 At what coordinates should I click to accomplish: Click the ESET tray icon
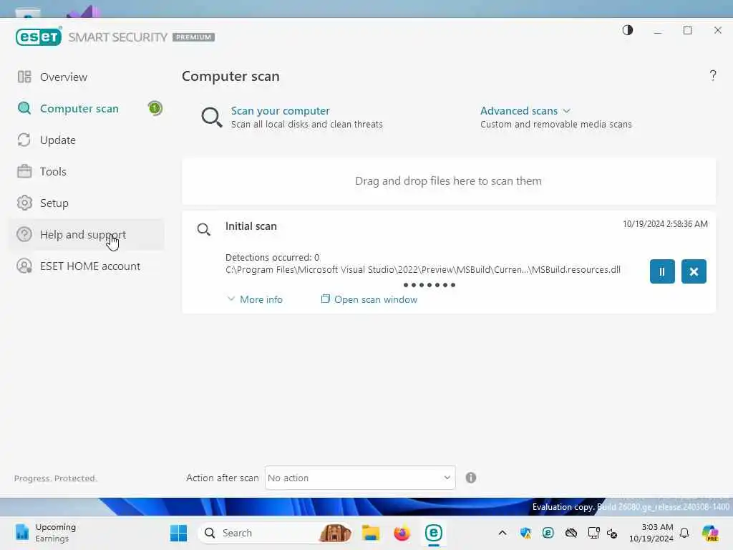click(x=548, y=533)
